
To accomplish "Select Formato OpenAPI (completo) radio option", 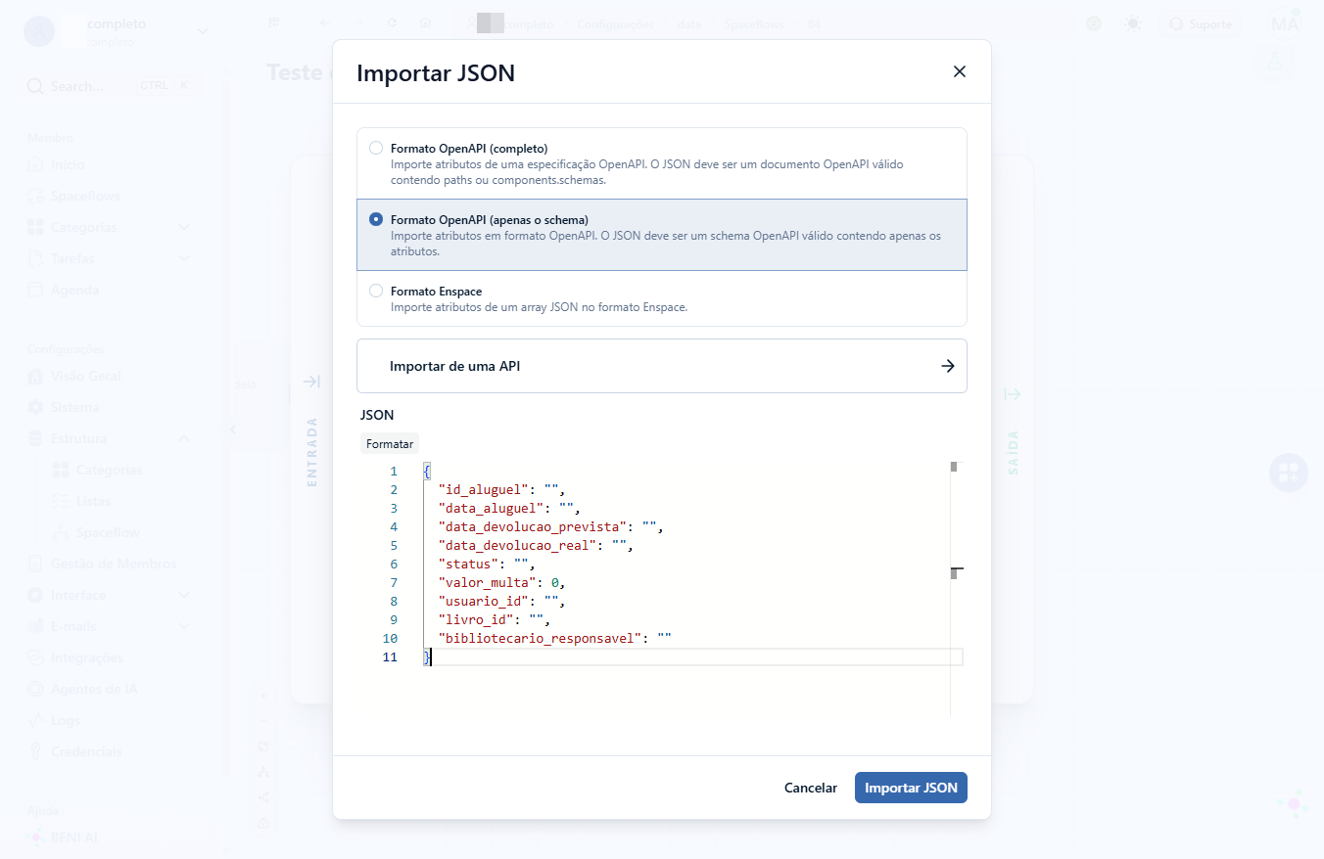I will click(x=376, y=148).
